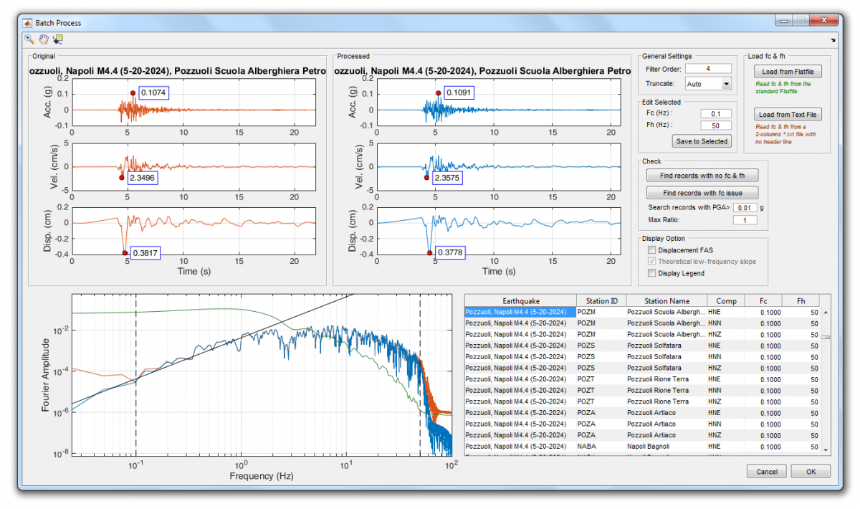Screen dimensions: 860x509
Task: Click Find records with fc issue
Action: 702,193
